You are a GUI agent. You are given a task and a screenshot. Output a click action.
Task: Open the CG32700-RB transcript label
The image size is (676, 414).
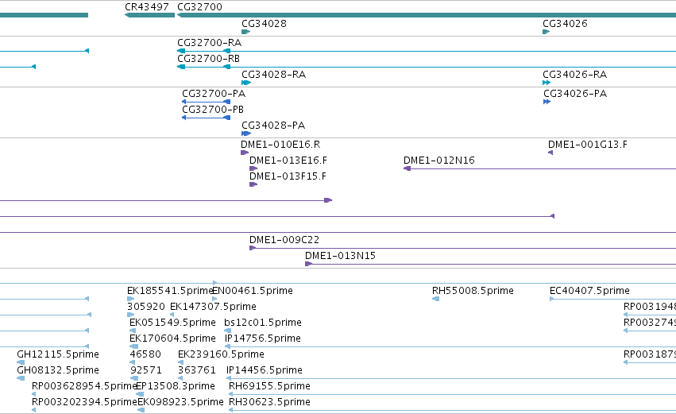(208, 59)
